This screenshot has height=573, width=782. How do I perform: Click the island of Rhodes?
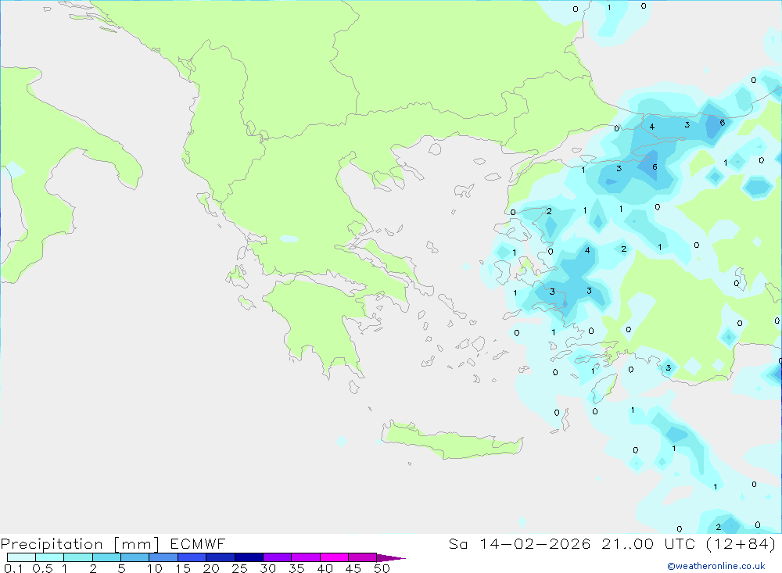[604, 388]
